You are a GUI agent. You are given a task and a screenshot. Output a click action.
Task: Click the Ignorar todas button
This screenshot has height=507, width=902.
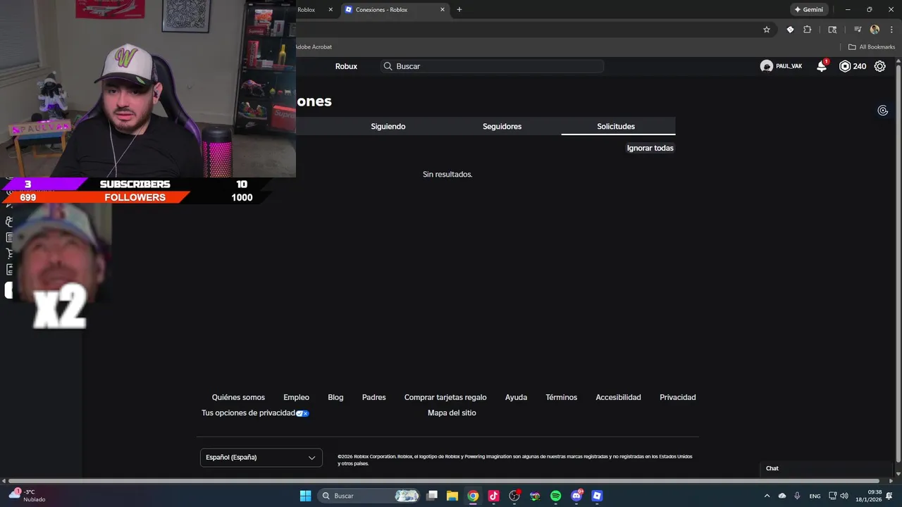(x=650, y=148)
